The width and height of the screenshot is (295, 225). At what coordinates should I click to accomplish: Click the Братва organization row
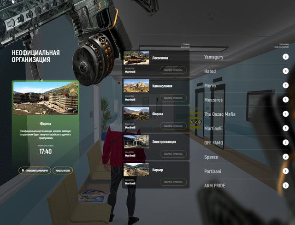[x=247, y=157]
